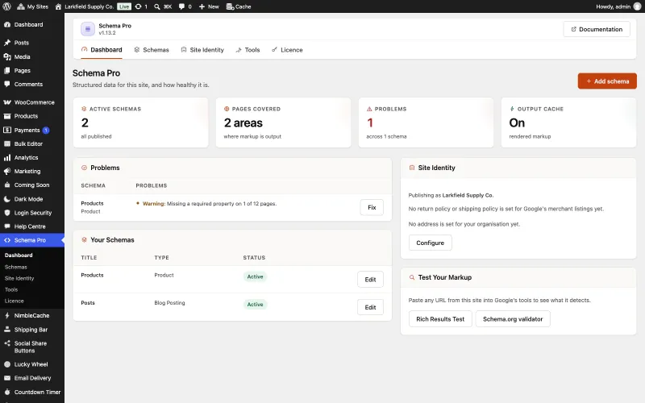
Task: Click the Live status badge
Action: [124, 6]
